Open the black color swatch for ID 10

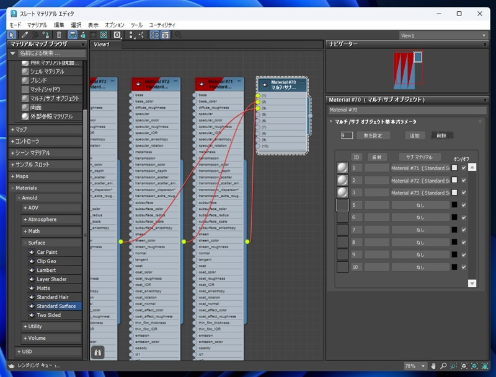click(x=454, y=267)
